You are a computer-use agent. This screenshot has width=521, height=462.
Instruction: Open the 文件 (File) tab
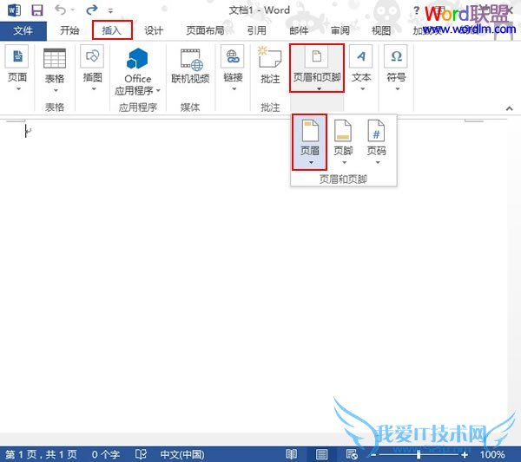pyautogui.click(x=23, y=31)
